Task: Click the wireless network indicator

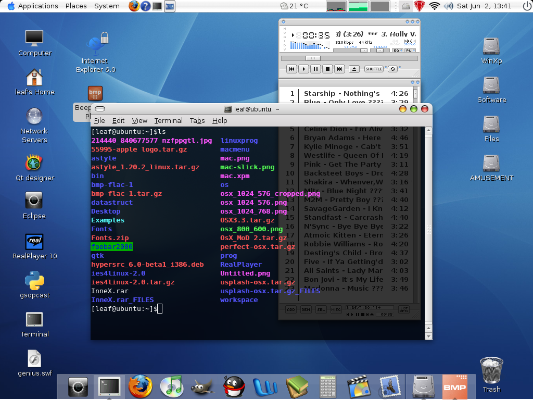Action: coord(435,6)
